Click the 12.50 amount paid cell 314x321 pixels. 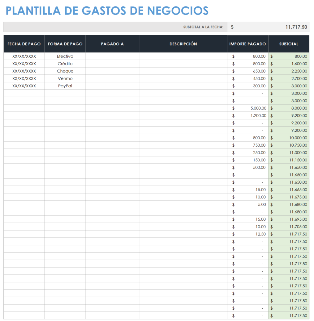click(x=257, y=234)
